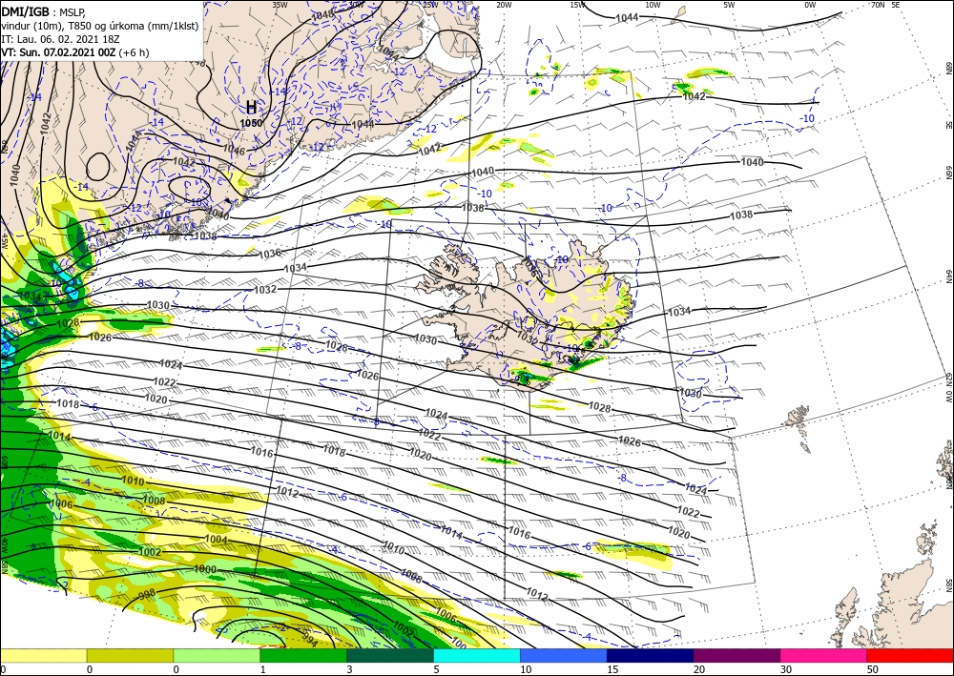Select the dark green legend swatch
The width and height of the screenshot is (954, 676).
coord(390,655)
